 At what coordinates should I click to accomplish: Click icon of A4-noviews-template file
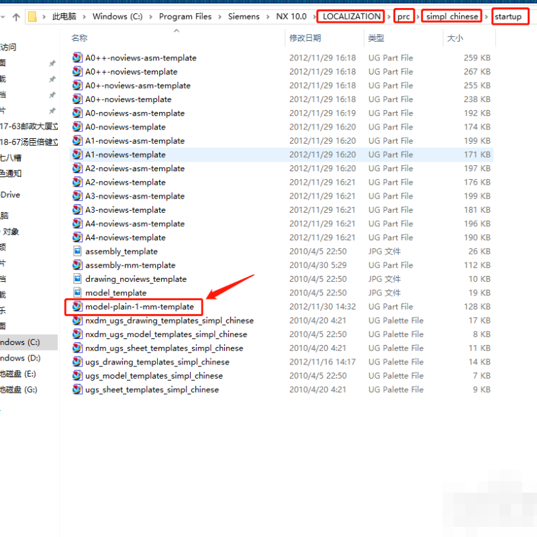point(77,238)
